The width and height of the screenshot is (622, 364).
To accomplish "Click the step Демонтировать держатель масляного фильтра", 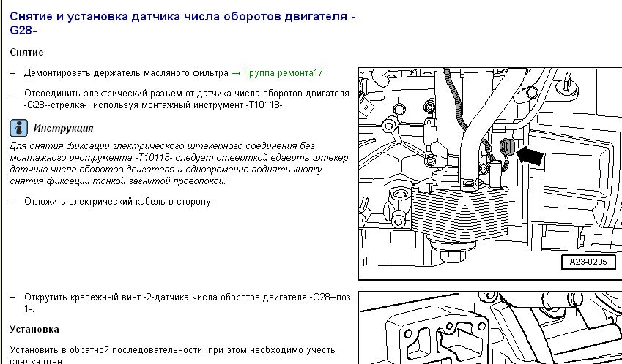I will [x=126, y=73].
